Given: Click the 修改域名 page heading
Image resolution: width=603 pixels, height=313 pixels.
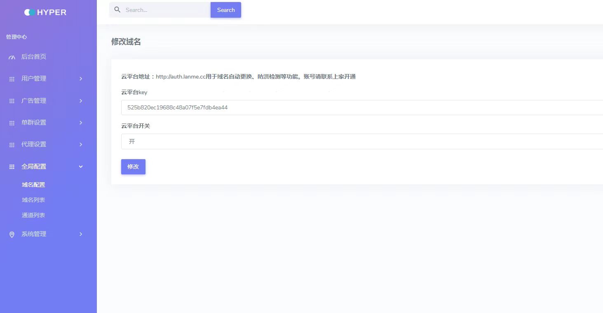Looking at the screenshot, I should [126, 42].
